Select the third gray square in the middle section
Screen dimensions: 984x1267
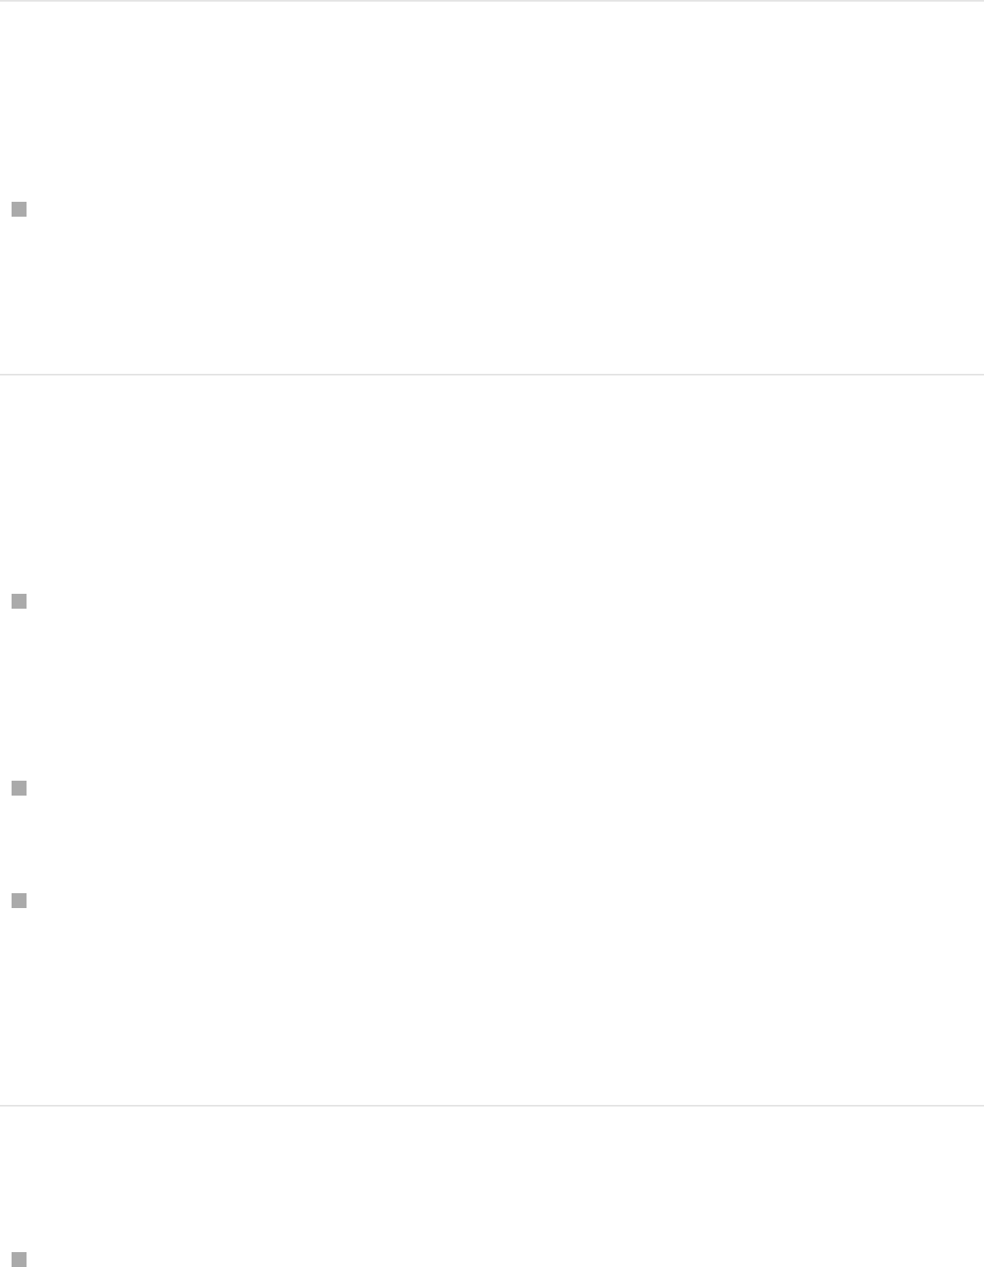(x=19, y=901)
